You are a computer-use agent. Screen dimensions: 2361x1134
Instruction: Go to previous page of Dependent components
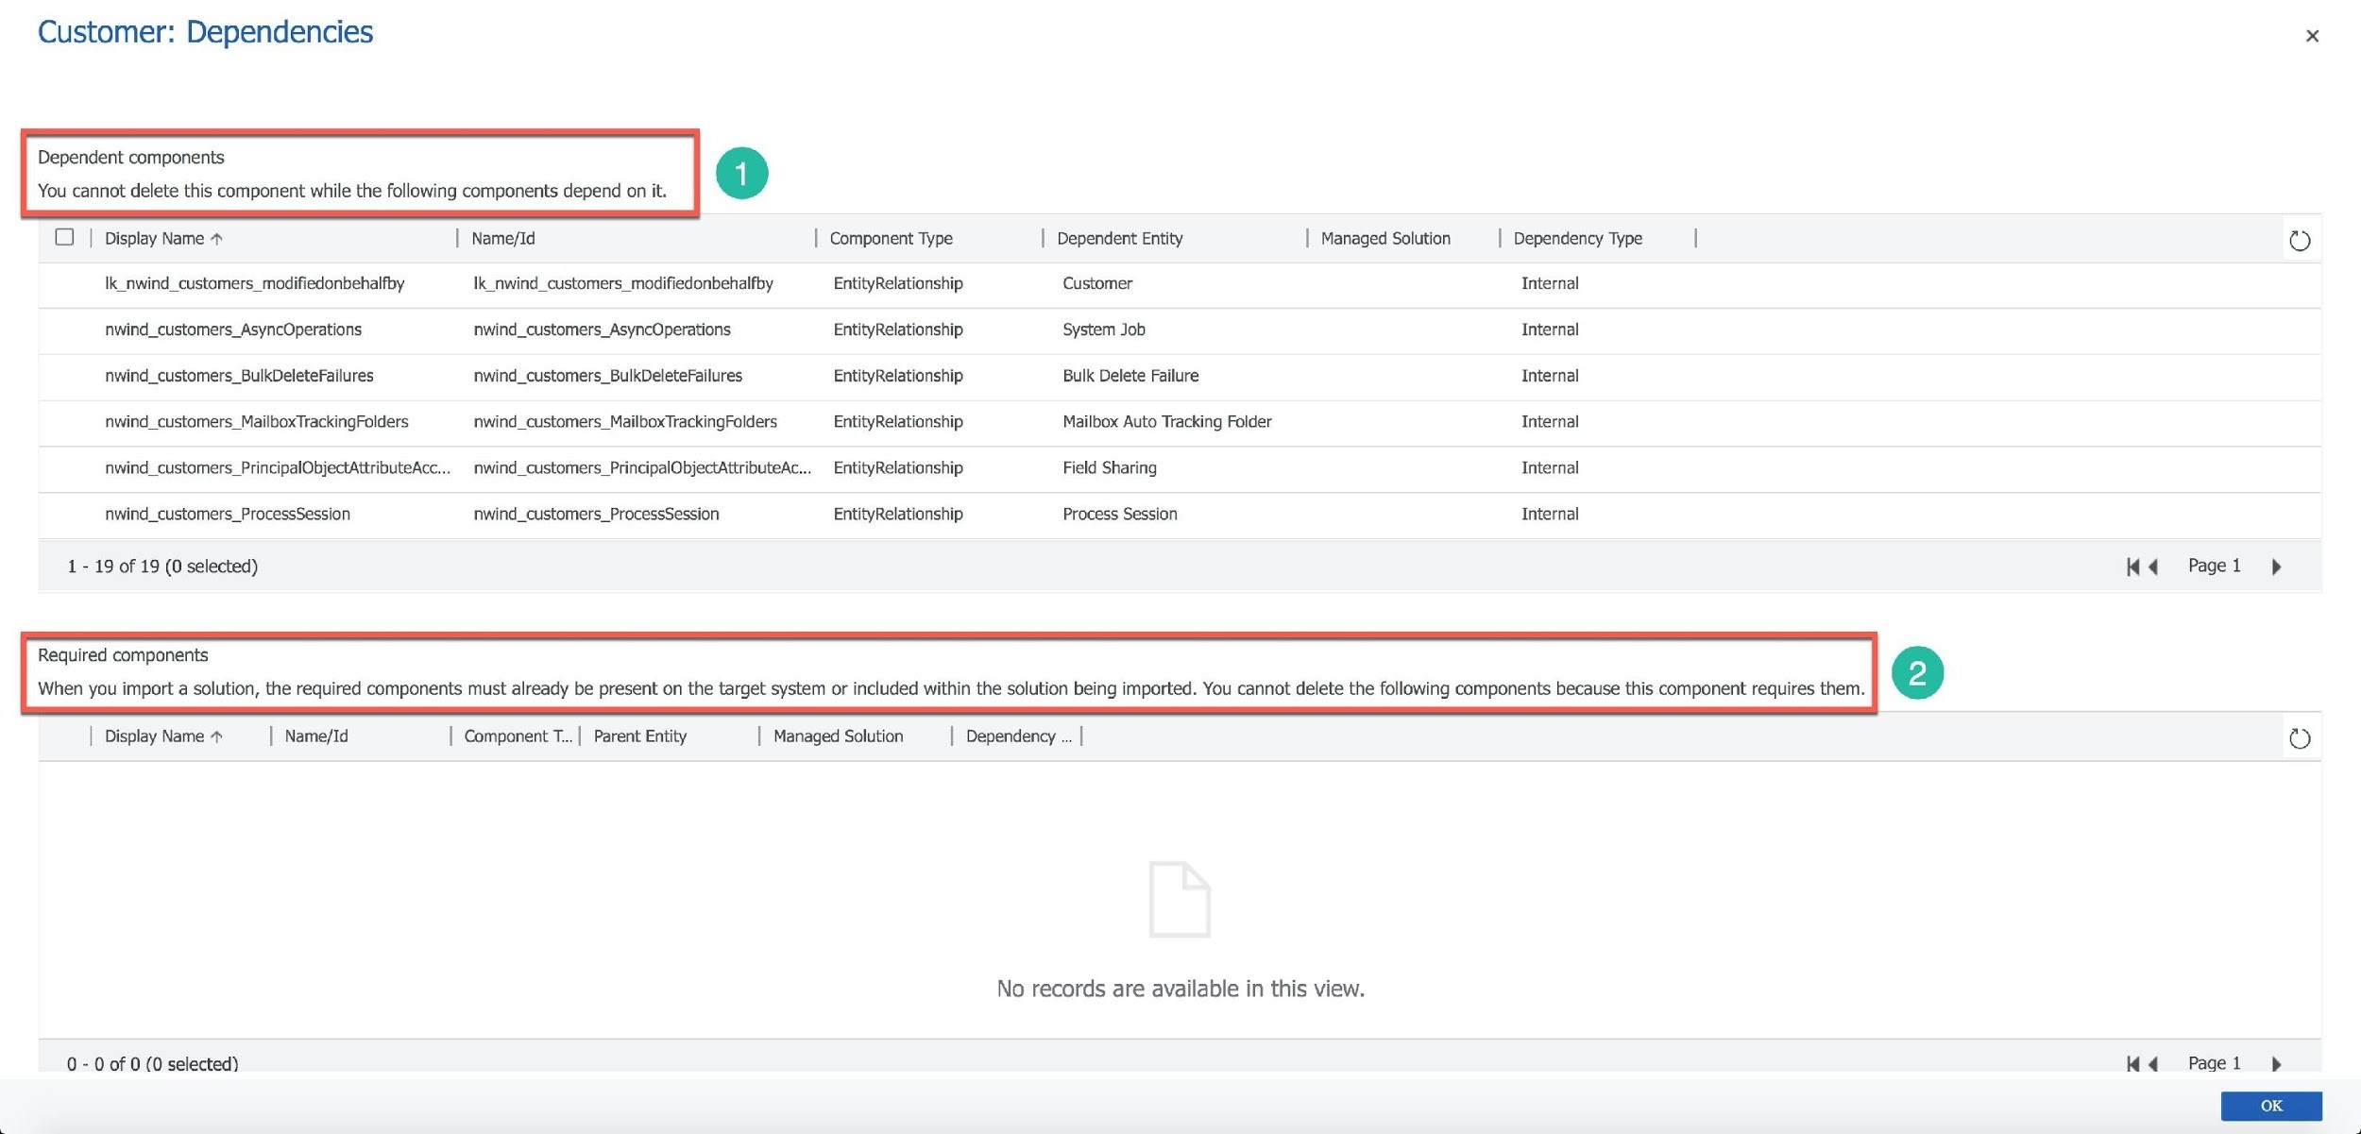click(2153, 567)
